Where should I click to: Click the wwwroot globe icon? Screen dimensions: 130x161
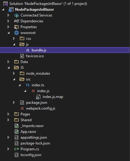point(17,33)
